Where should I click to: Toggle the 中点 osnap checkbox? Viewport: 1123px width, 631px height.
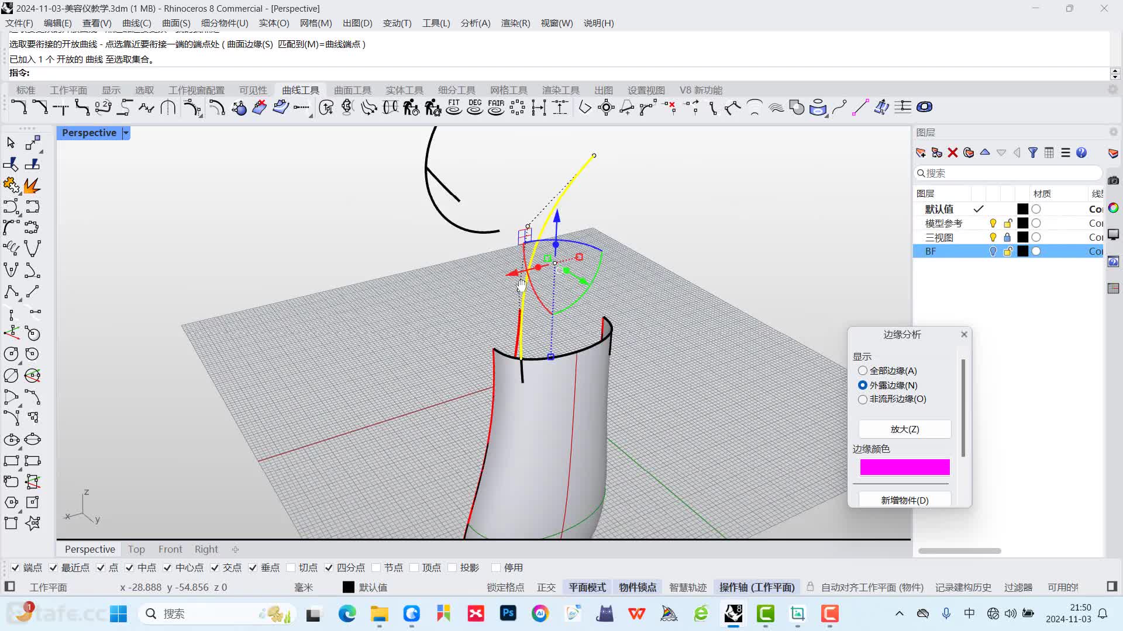coord(129,567)
